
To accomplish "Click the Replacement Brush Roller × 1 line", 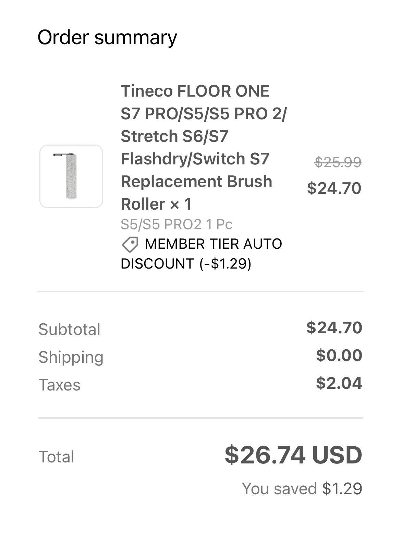I will click(x=196, y=193).
